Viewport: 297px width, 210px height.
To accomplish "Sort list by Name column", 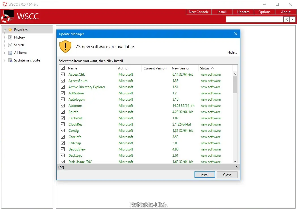I will point(91,68).
